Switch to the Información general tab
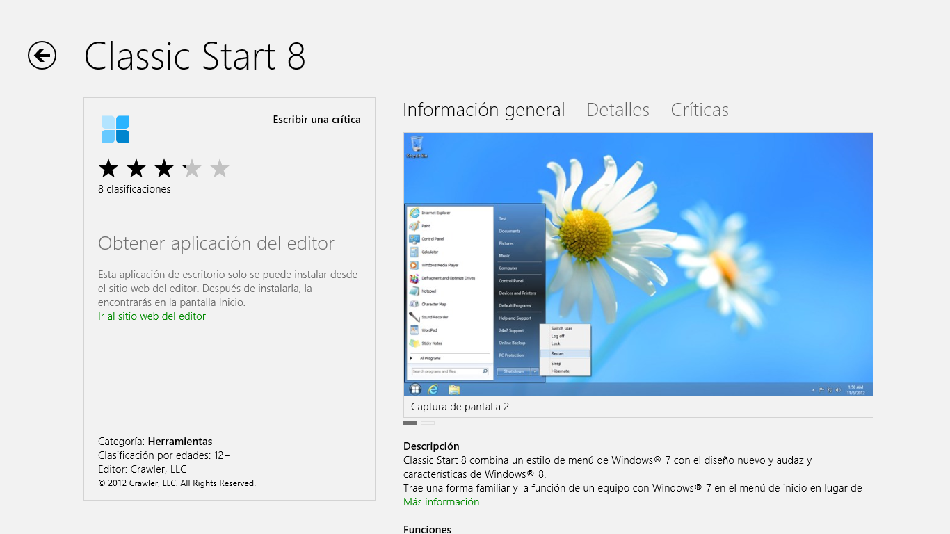 click(x=484, y=110)
